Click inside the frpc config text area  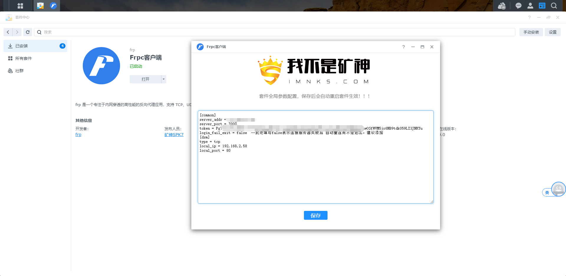315,171
